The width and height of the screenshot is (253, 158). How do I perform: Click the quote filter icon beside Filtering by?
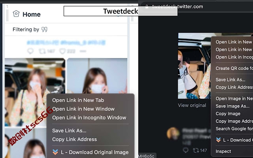click(44, 30)
